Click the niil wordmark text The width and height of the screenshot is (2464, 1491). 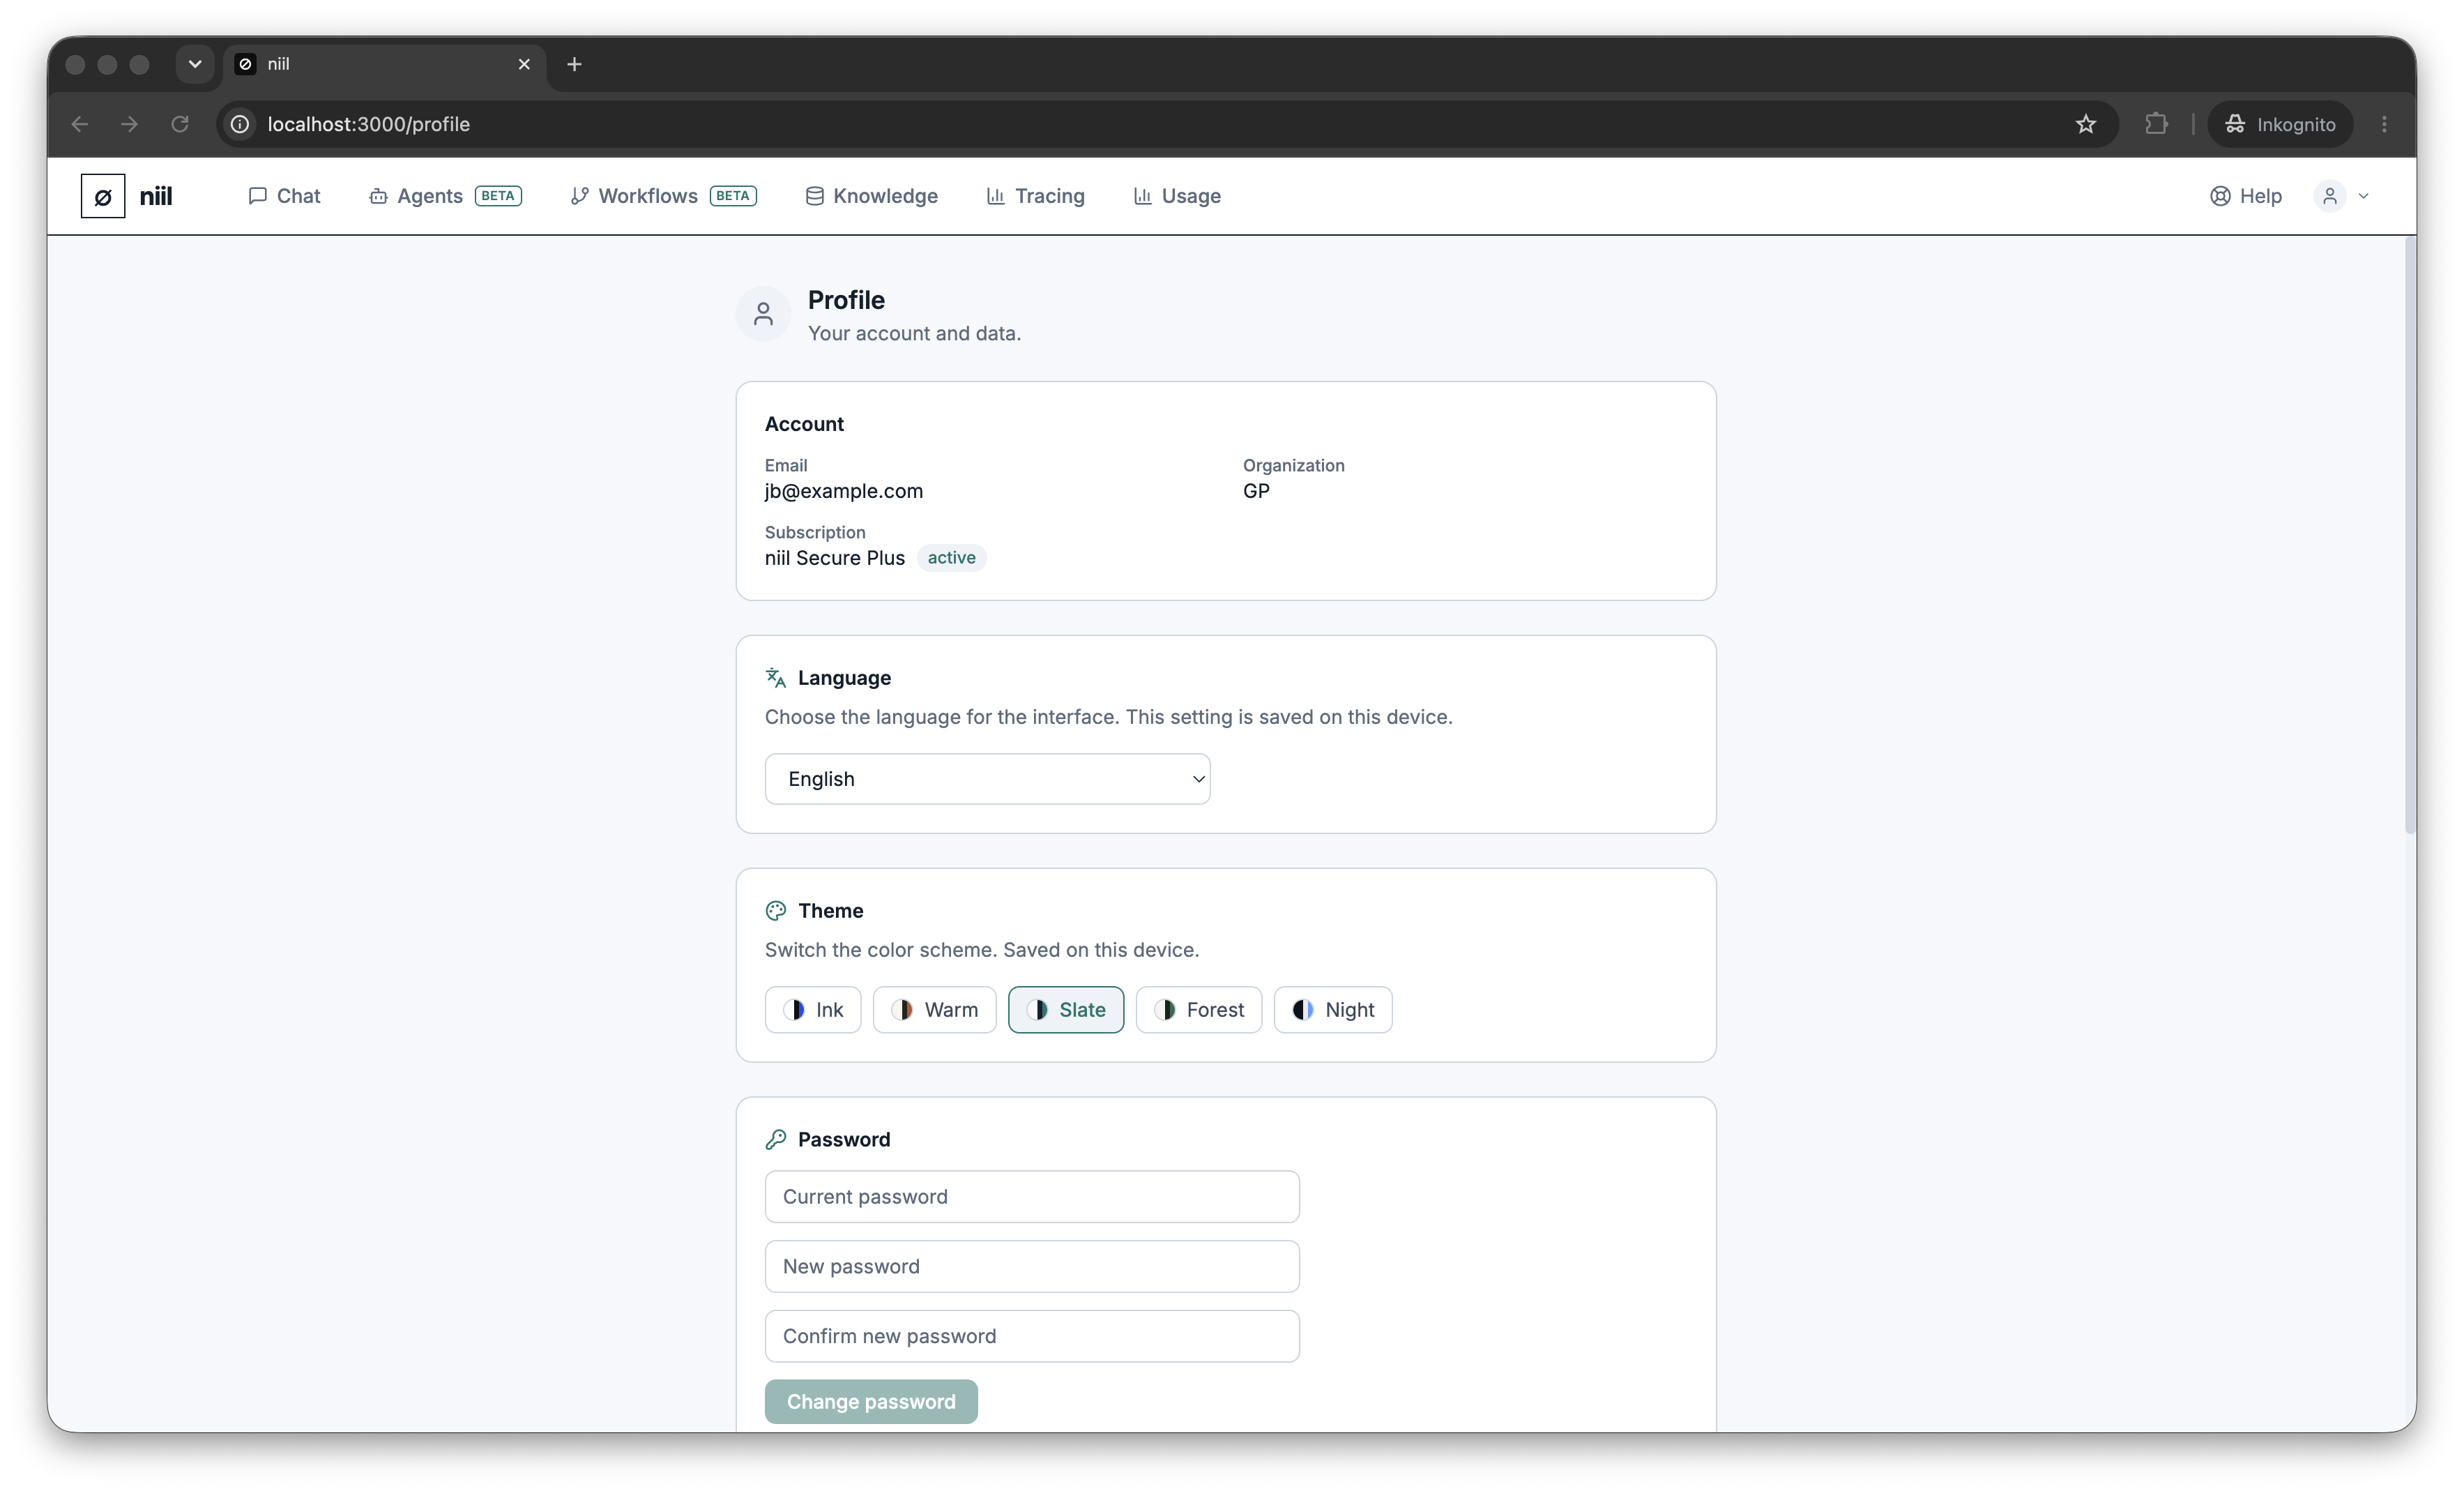[156, 196]
